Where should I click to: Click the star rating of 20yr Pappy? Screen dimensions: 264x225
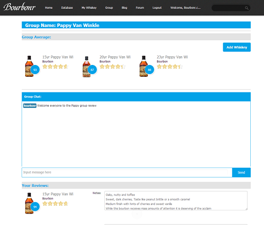click(x=113, y=66)
